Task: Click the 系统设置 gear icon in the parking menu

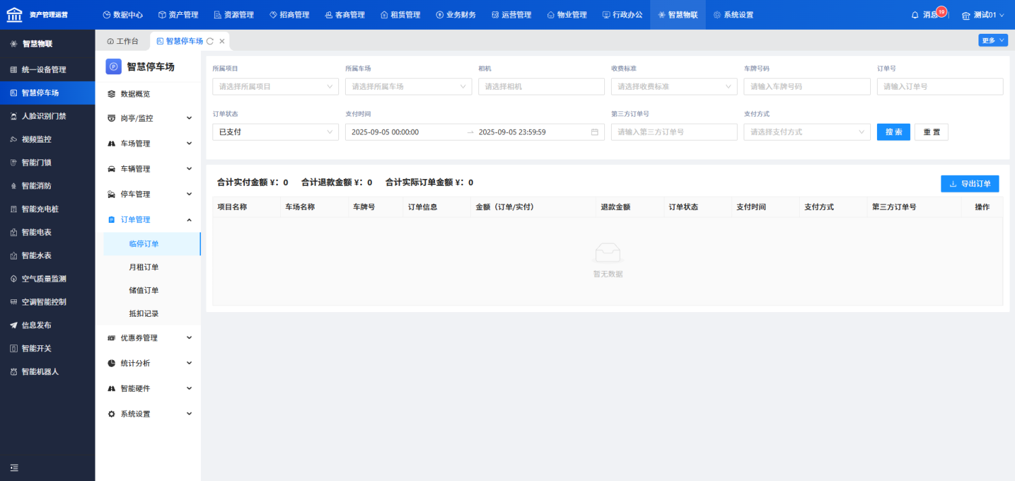Action: coord(112,414)
